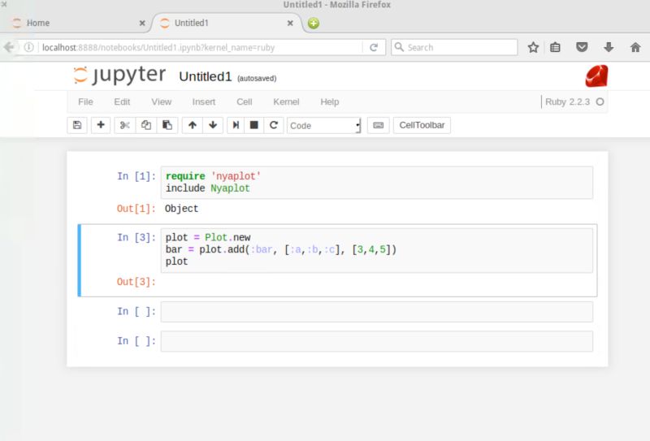The height and width of the screenshot is (441, 650).
Task: Open the Help menu
Action: pos(330,102)
